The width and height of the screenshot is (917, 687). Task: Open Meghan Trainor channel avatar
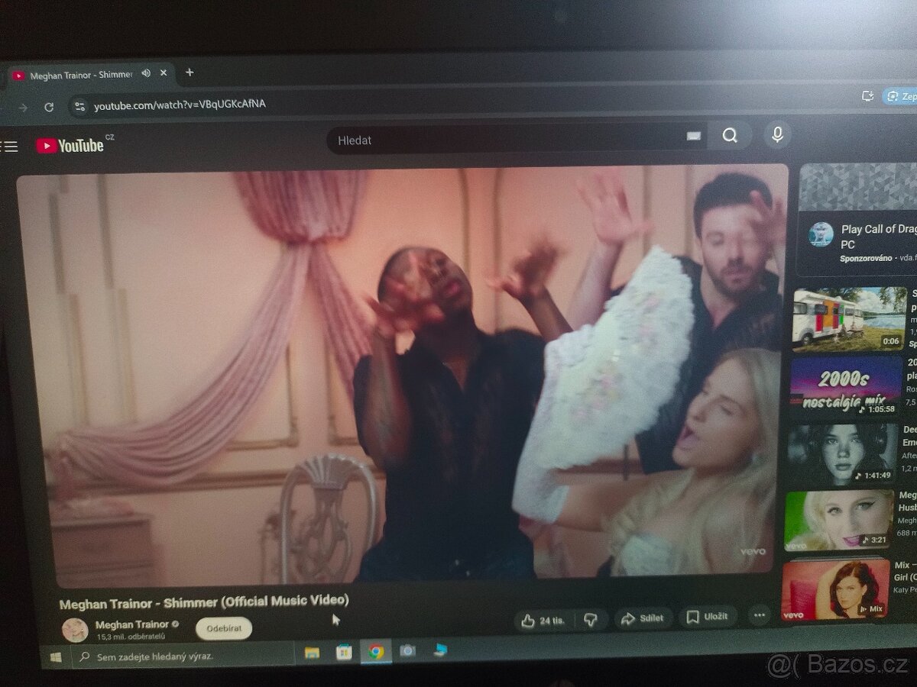tap(75, 630)
